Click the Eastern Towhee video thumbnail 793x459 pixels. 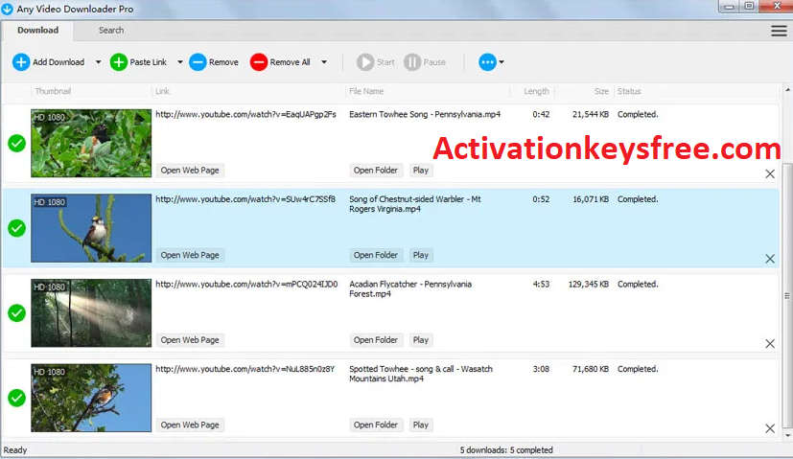point(91,143)
